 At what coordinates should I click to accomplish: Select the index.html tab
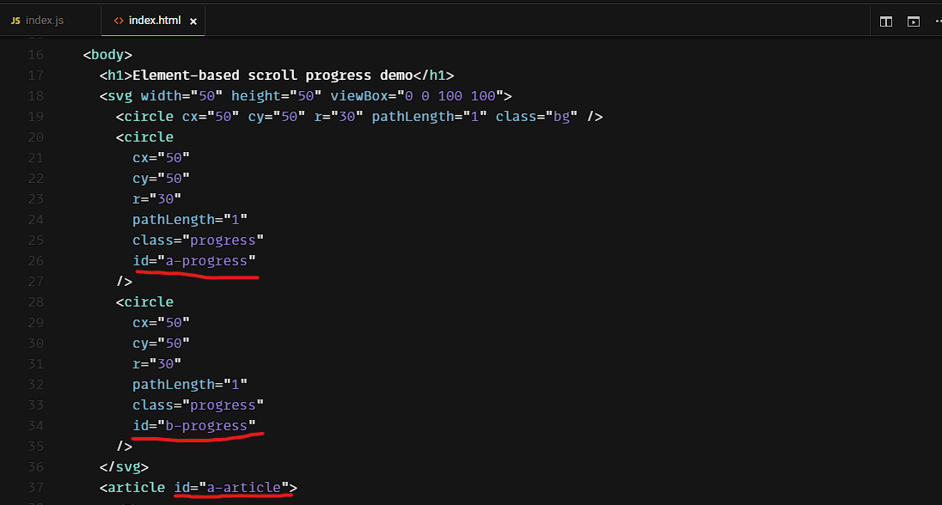155,21
